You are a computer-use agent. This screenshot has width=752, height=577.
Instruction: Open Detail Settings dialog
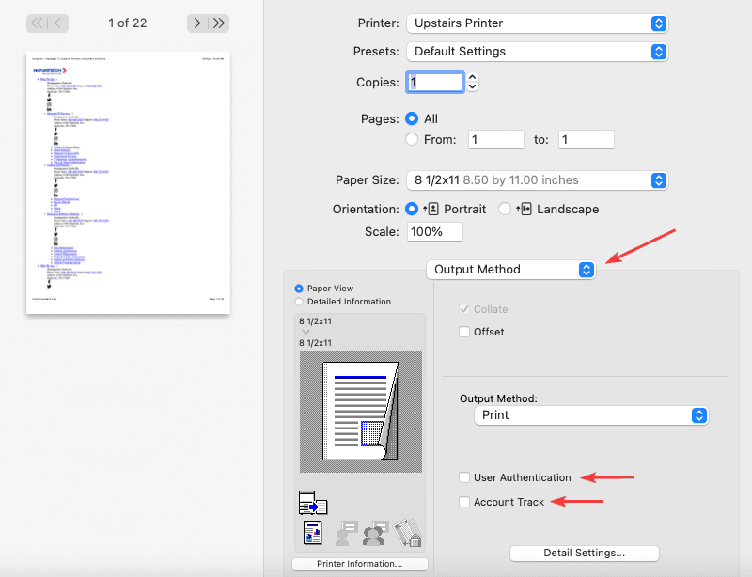[x=584, y=553]
